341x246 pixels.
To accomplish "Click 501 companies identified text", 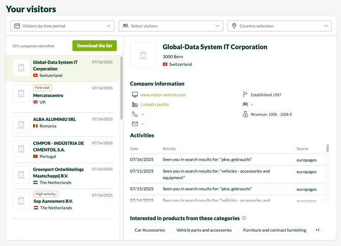I will click(33, 46).
